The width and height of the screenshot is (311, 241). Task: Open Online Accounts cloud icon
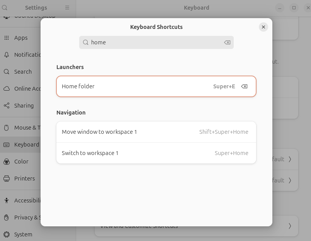pos(7,89)
